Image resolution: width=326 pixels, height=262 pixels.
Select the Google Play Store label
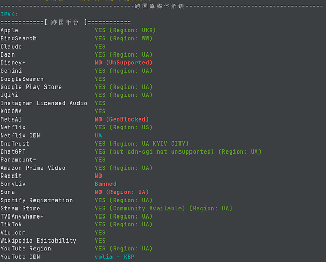coord(31,87)
